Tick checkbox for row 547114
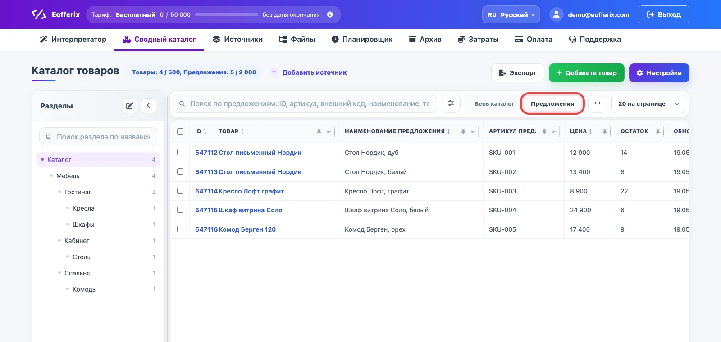Screen dimensions: 721x342 (x=180, y=191)
